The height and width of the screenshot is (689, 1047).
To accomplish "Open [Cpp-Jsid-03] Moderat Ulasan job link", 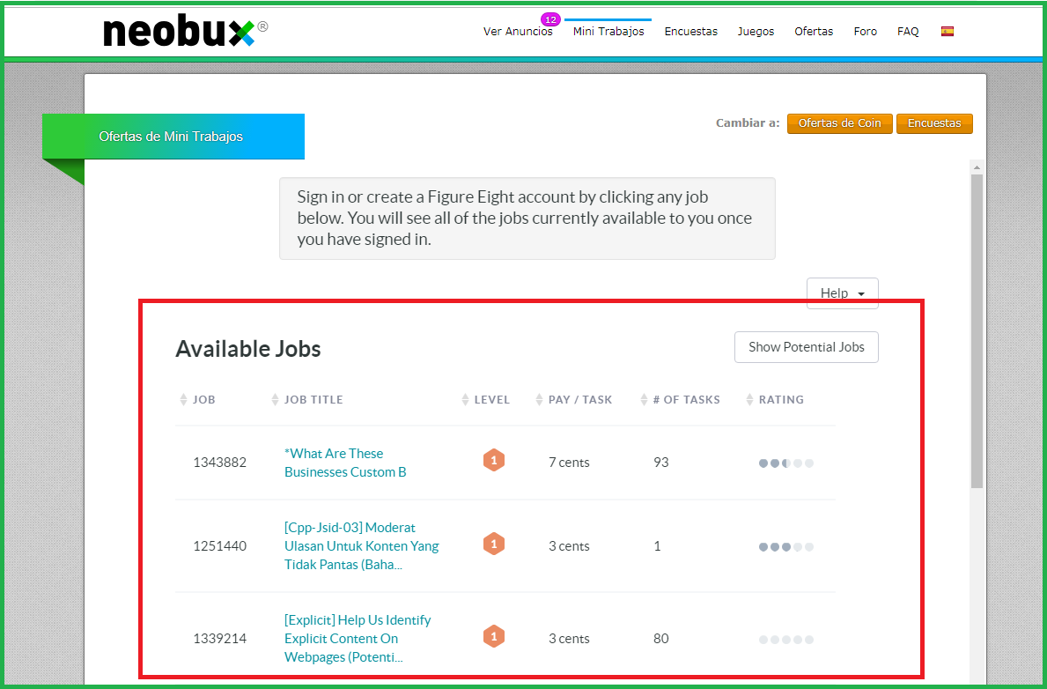I will (361, 546).
